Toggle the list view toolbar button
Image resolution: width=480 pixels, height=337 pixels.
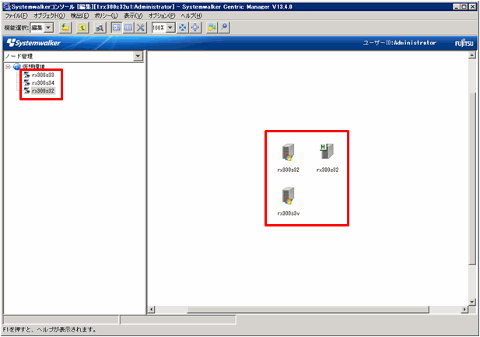pyautogui.click(x=128, y=27)
